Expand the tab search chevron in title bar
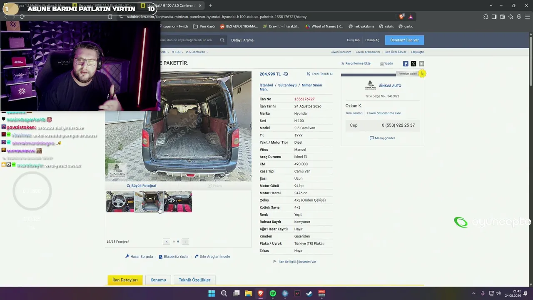533x300 pixels. tap(491, 6)
